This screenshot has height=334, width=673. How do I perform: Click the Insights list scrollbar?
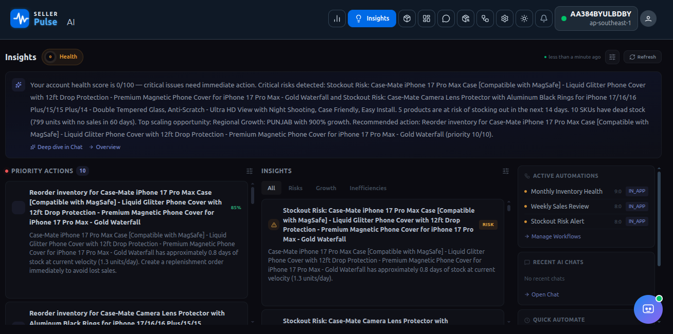509,208
